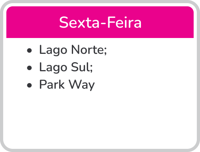
Task: Click the word Feira in the header
Action: (124, 23)
